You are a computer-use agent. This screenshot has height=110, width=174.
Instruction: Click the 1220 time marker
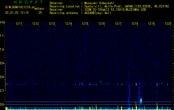(x=168, y=23)
